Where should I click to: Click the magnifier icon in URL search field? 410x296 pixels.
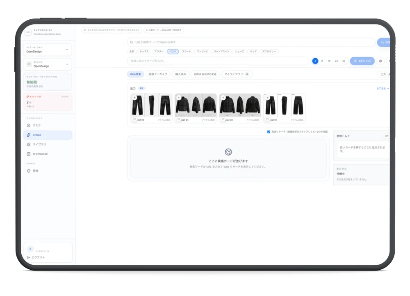tap(132, 42)
